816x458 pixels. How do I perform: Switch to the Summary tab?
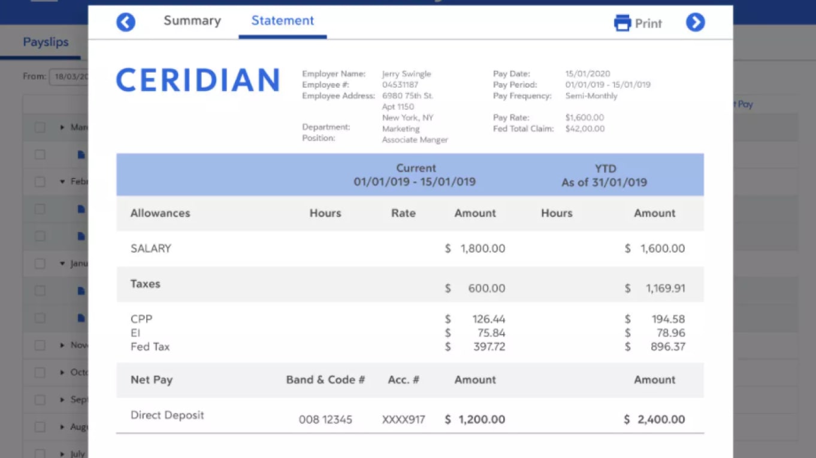click(192, 21)
